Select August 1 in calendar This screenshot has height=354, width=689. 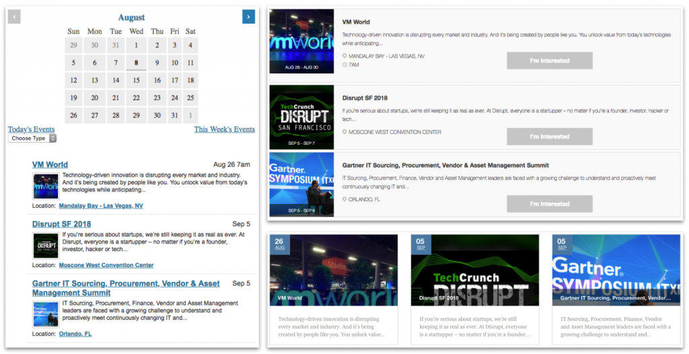pos(136,45)
